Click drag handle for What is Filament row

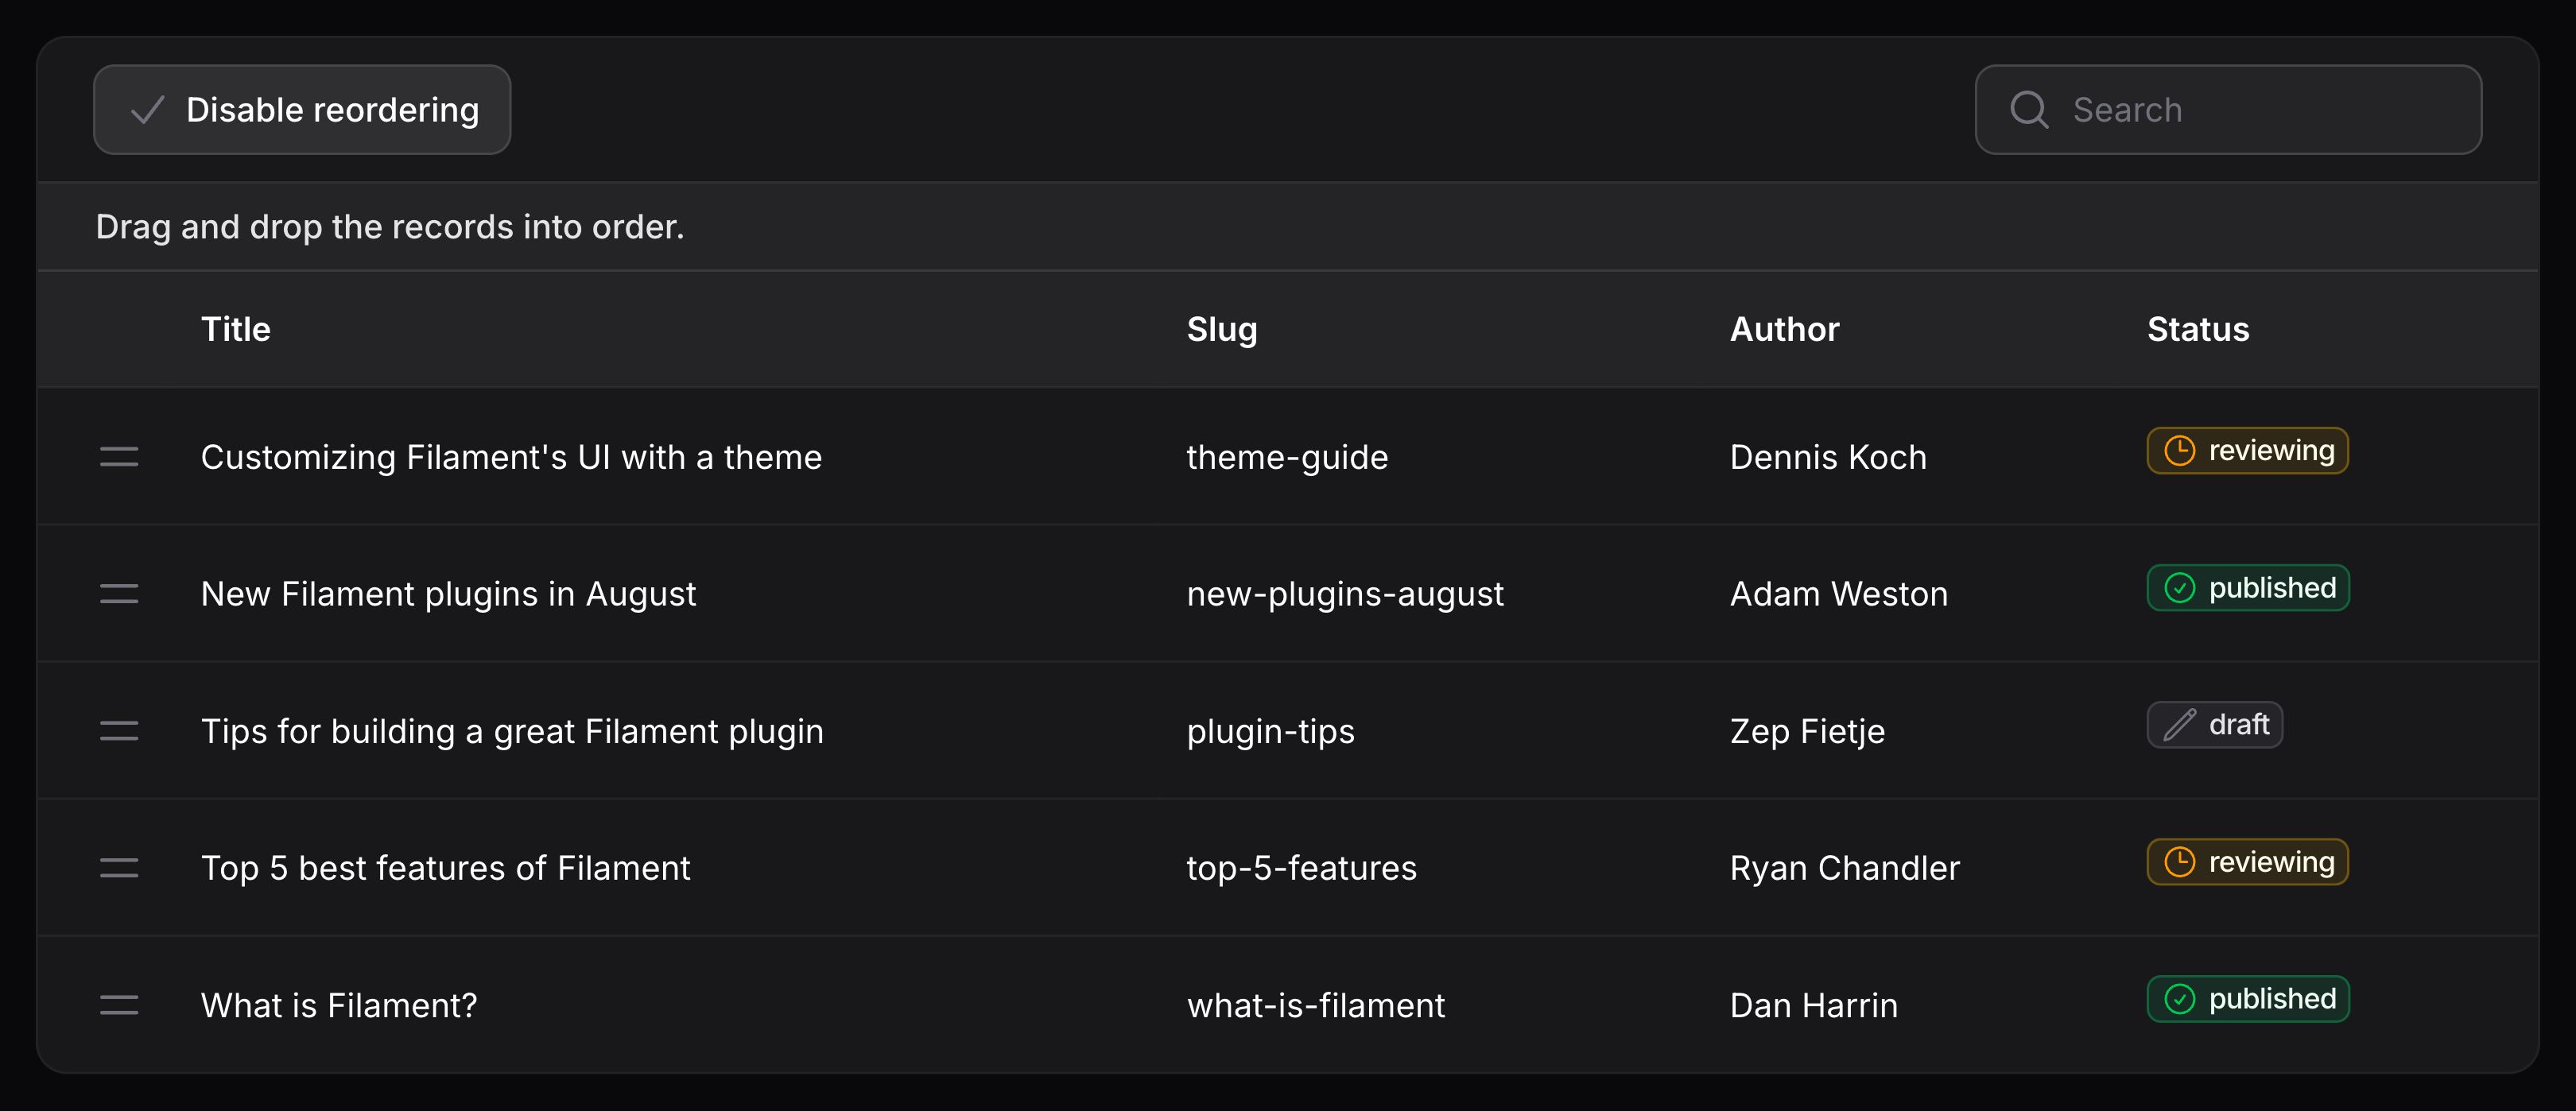119,1005
